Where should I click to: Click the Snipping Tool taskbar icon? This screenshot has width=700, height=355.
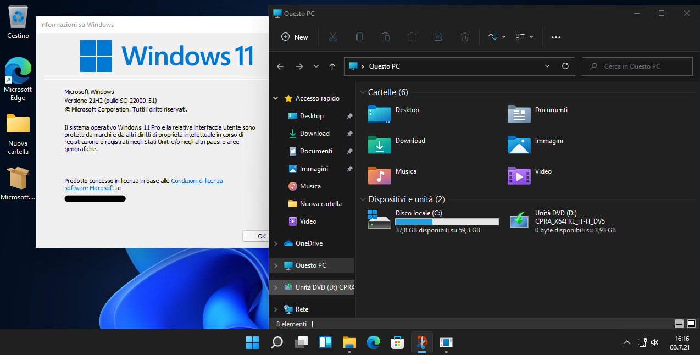click(422, 342)
